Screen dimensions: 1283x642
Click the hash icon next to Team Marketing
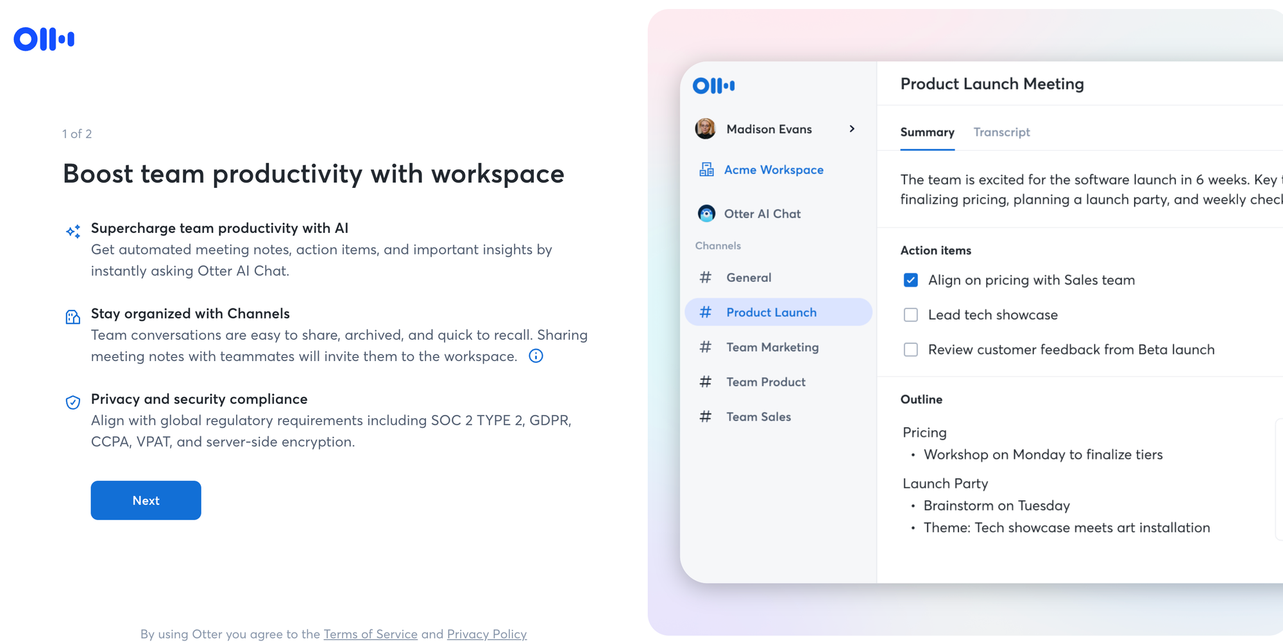pyautogui.click(x=706, y=347)
